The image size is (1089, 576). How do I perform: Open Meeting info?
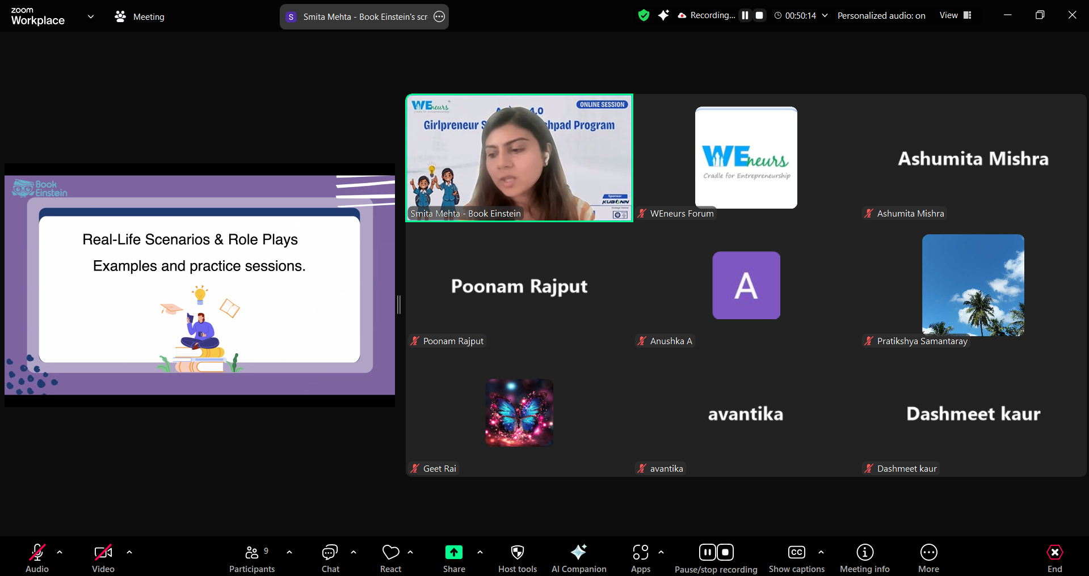865,558
